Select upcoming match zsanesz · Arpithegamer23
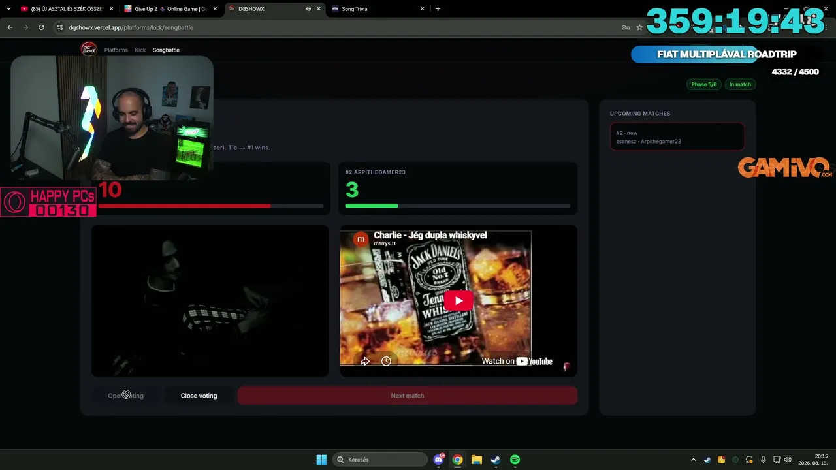Viewport: 836px width, 470px height. (x=677, y=137)
